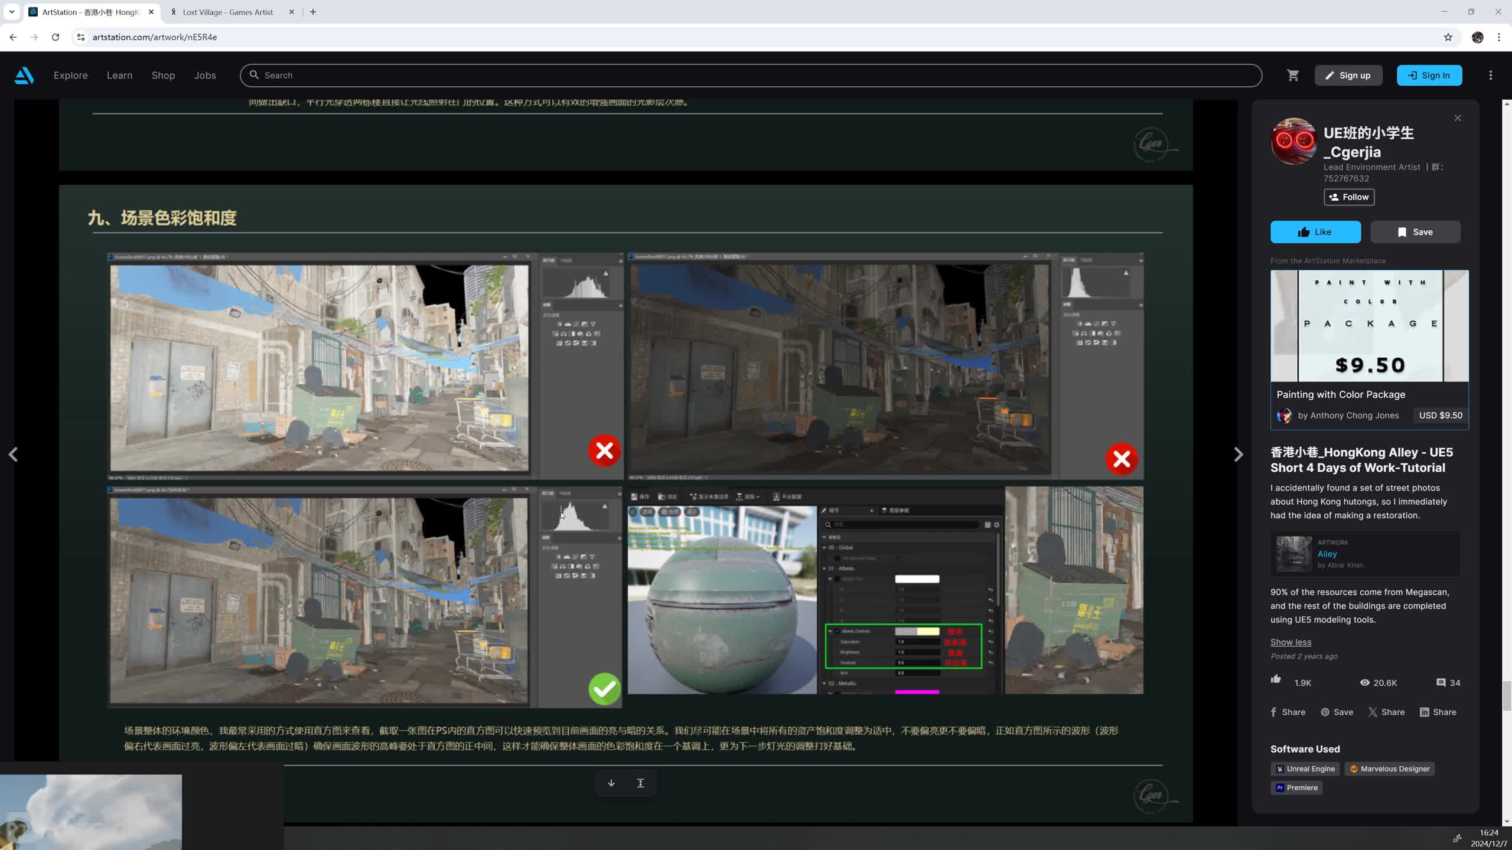1512x850 pixels.
Task: Save the artwork to Pinterest
Action: (1337, 712)
